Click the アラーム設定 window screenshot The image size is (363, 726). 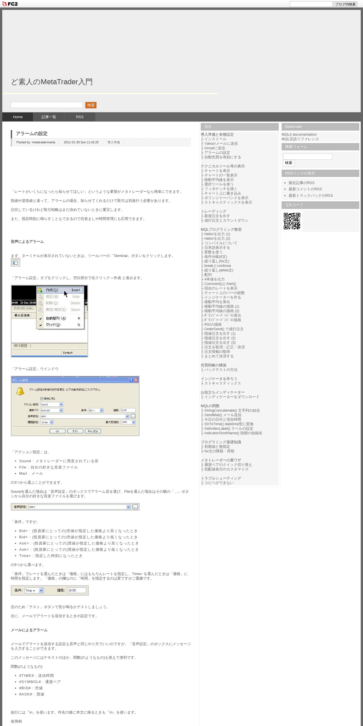tap(75, 406)
